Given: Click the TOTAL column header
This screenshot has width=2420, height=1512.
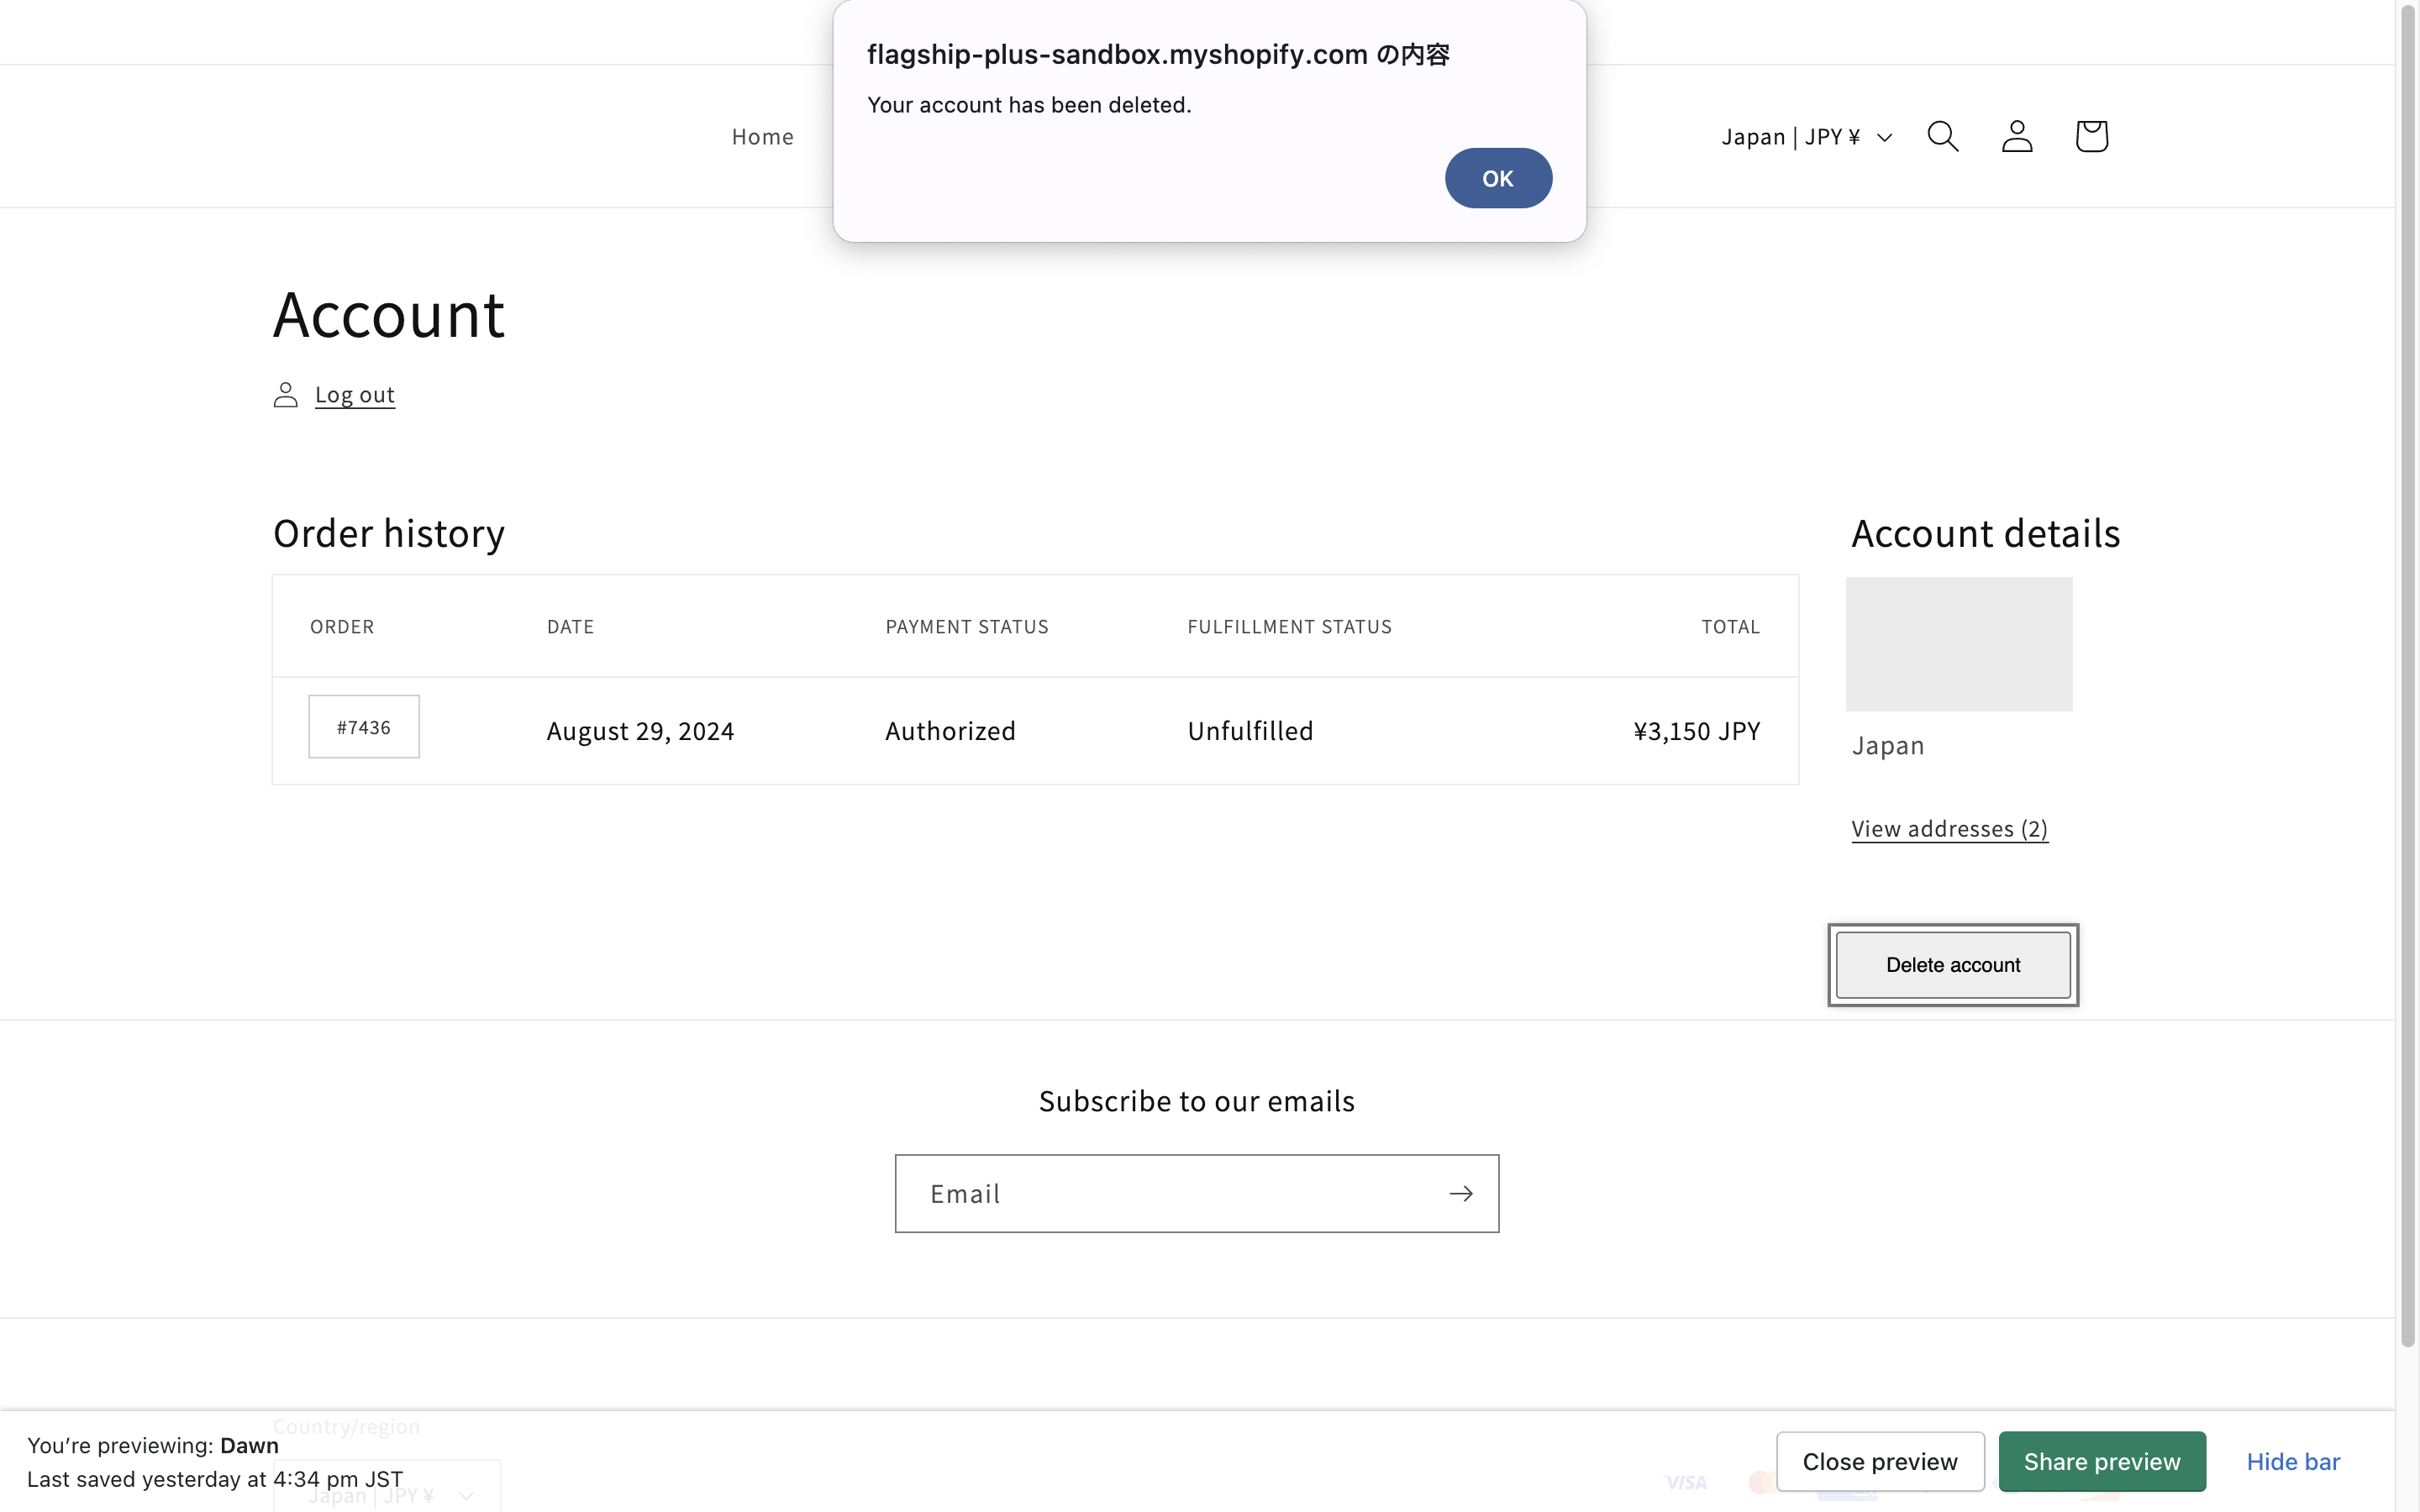Looking at the screenshot, I should (x=1730, y=627).
